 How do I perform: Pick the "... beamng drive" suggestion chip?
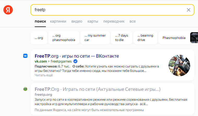[x=145, y=38]
